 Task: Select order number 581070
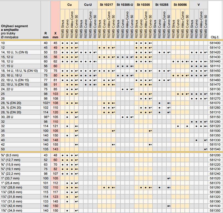(215, 103)
